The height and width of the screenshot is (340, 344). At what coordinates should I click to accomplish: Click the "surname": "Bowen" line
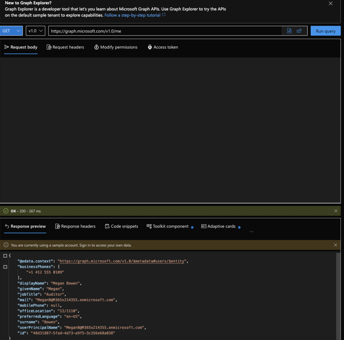38,322
